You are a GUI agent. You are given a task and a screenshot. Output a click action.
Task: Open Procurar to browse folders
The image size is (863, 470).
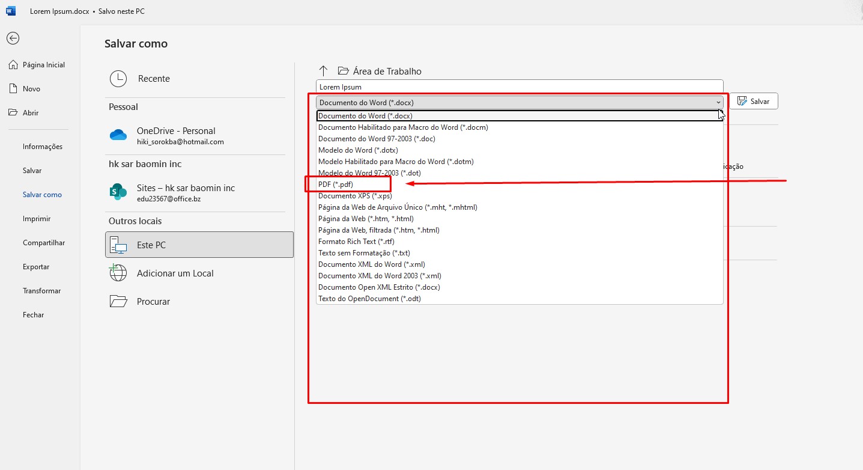(199, 302)
